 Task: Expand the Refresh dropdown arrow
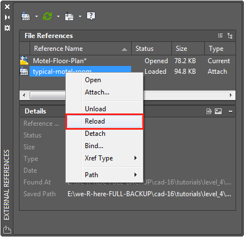(x=58, y=16)
